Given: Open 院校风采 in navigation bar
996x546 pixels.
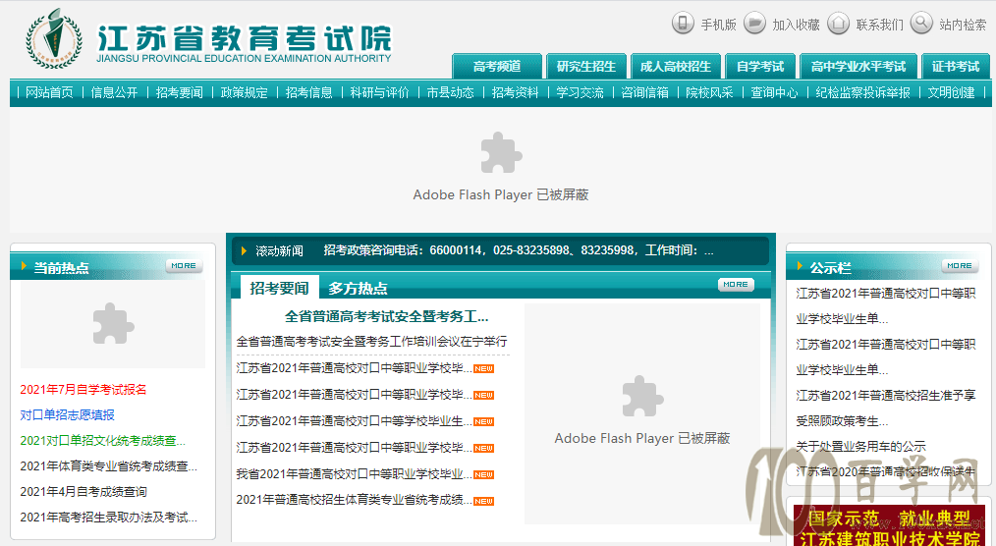Looking at the screenshot, I should click(709, 92).
